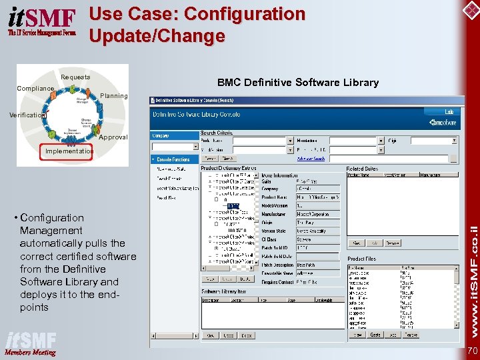Click the Advanced Search text field
The width and height of the screenshot is (480, 360).
389,159
